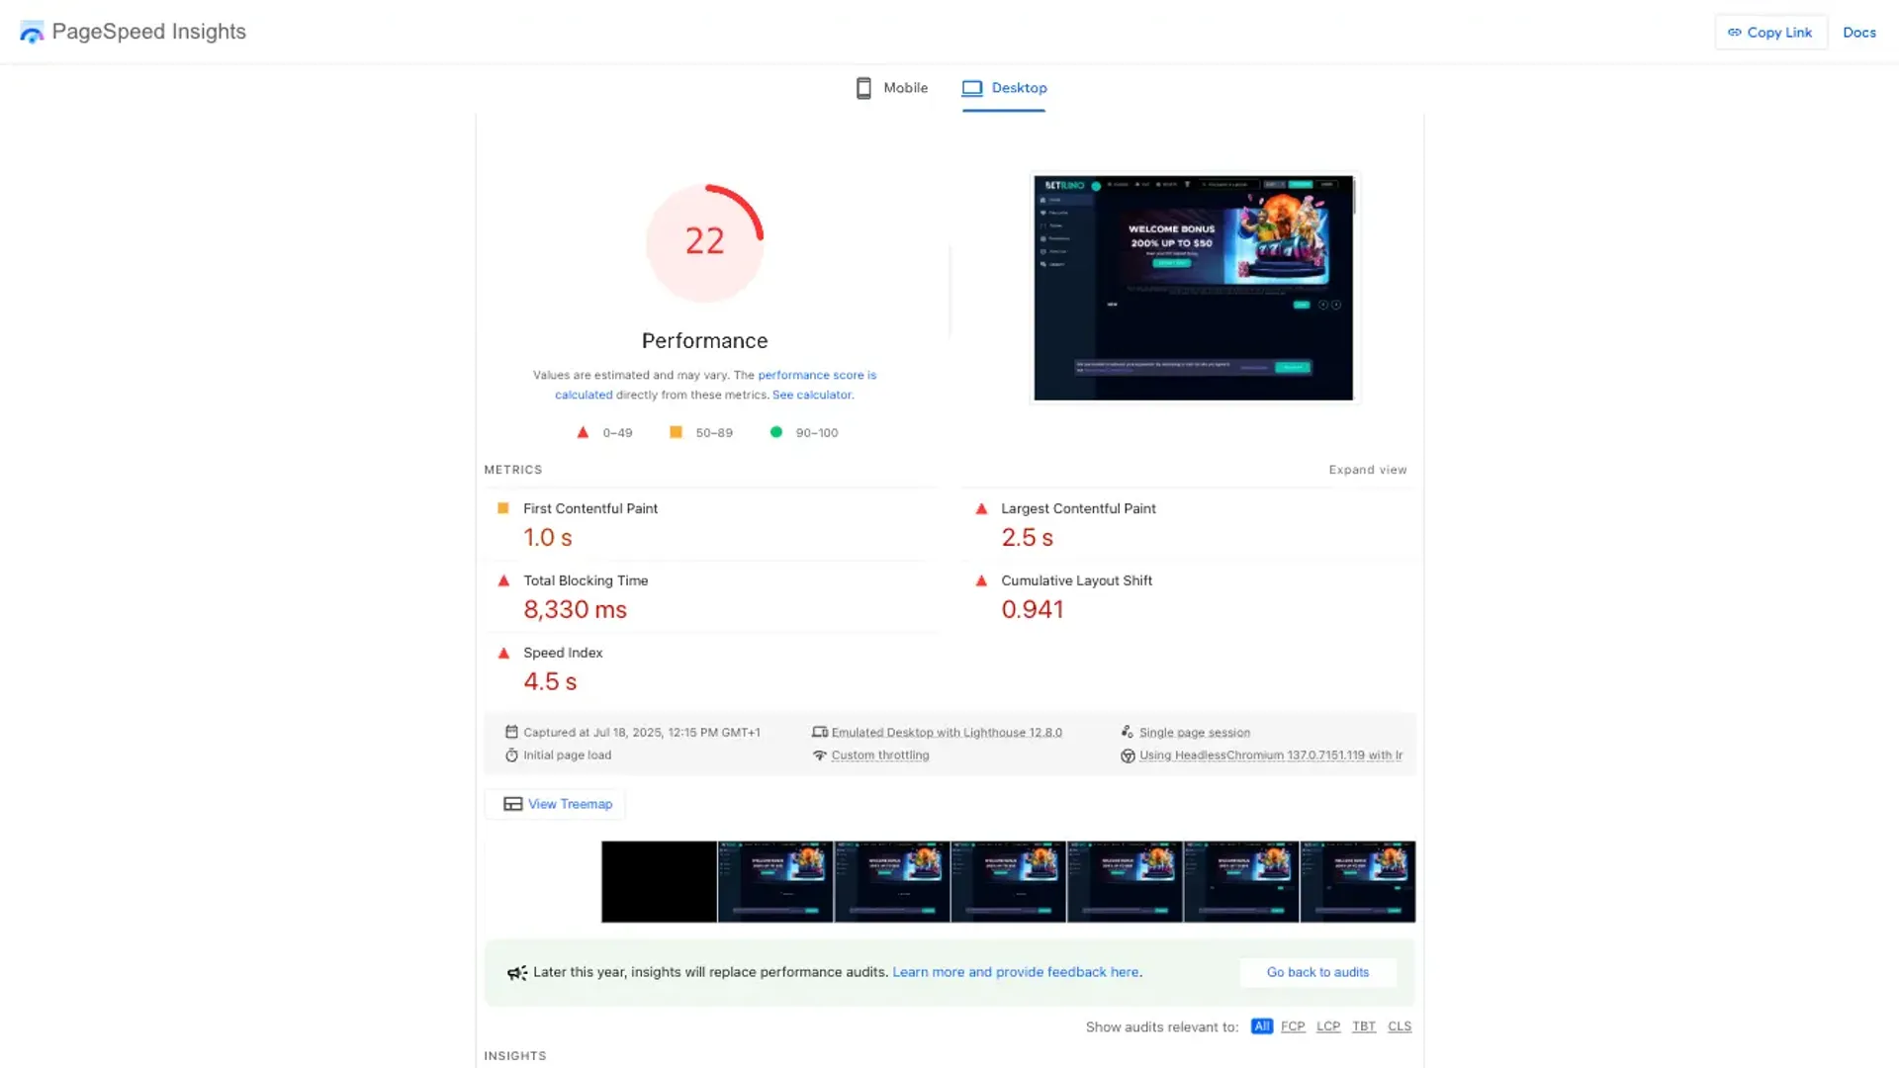Click the Cumulative Layout Shift red triangle icon
Viewport: 1899px width, 1068px height.
tap(981, 580)
